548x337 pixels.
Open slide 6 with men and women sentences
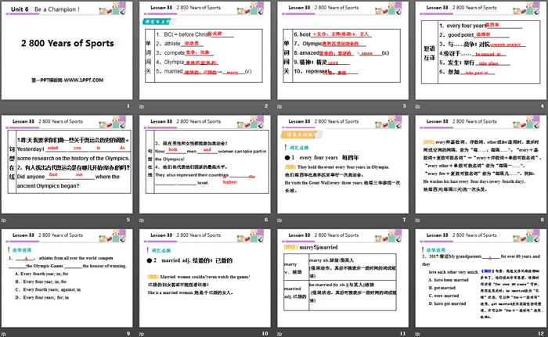click(x=205, y=164)
